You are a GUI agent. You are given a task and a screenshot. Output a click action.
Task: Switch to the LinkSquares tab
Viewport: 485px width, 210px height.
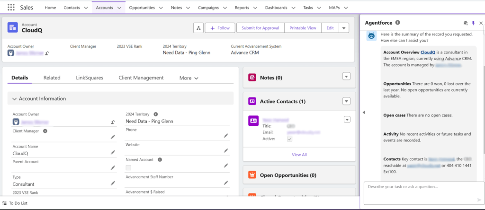tap(90, 78)
